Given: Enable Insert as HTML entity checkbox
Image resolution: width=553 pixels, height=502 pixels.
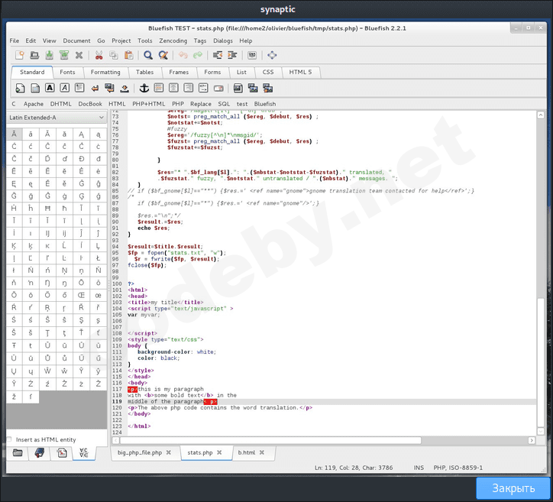Looking at the screenshot, I should pyautogui.click(x=10, y=439).
